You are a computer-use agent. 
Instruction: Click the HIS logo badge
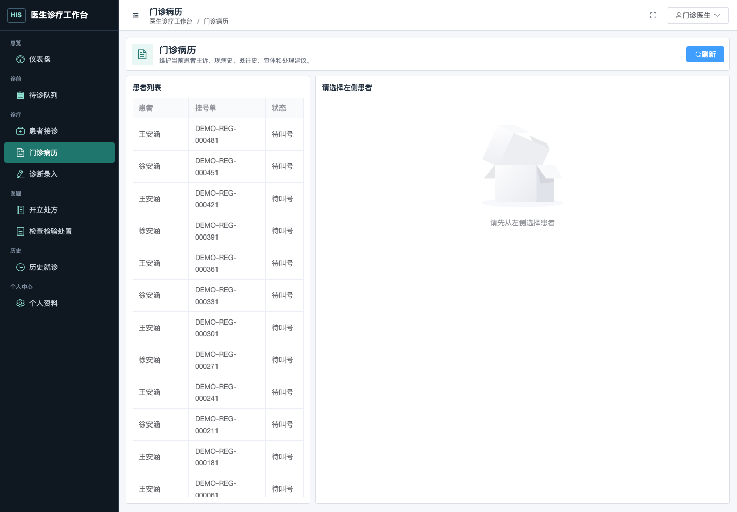pyautogui.click(x=16, y=15)
